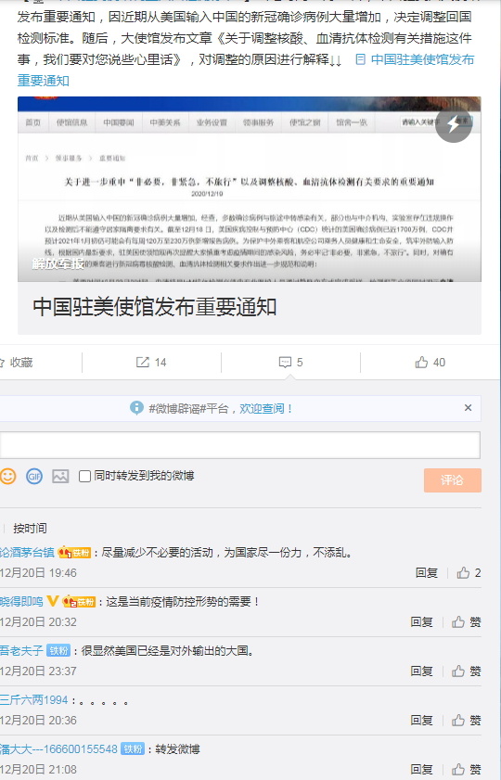Click the 12月20日 20:36 comment timestamp
This screenshot has height=780, width=501.
point(38,721)
